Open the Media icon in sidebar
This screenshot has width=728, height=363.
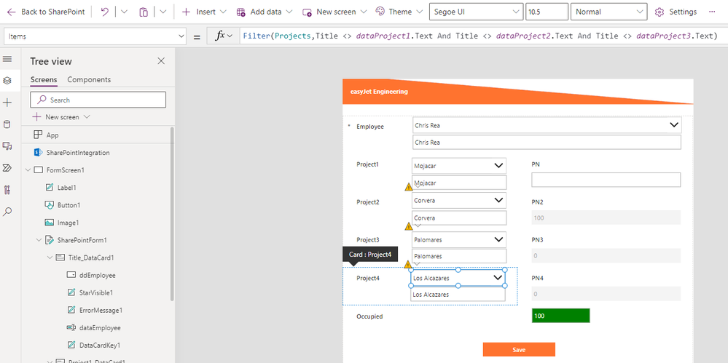click(7, 146)
